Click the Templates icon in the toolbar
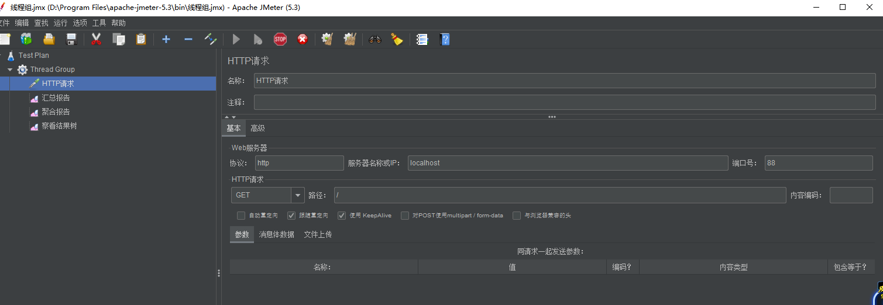This screenshot has height=305, width=883. click(x=26, y=39)
